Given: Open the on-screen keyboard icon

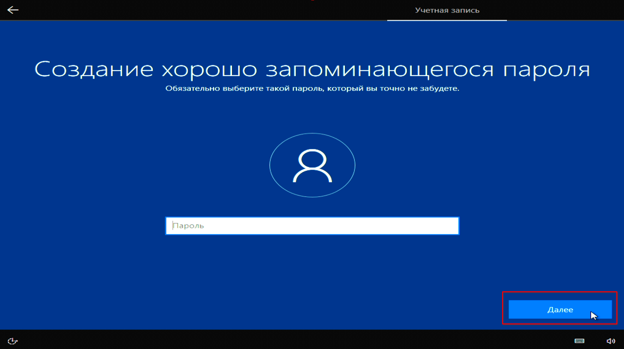Looking at the screenshot, I should [579, 341].
